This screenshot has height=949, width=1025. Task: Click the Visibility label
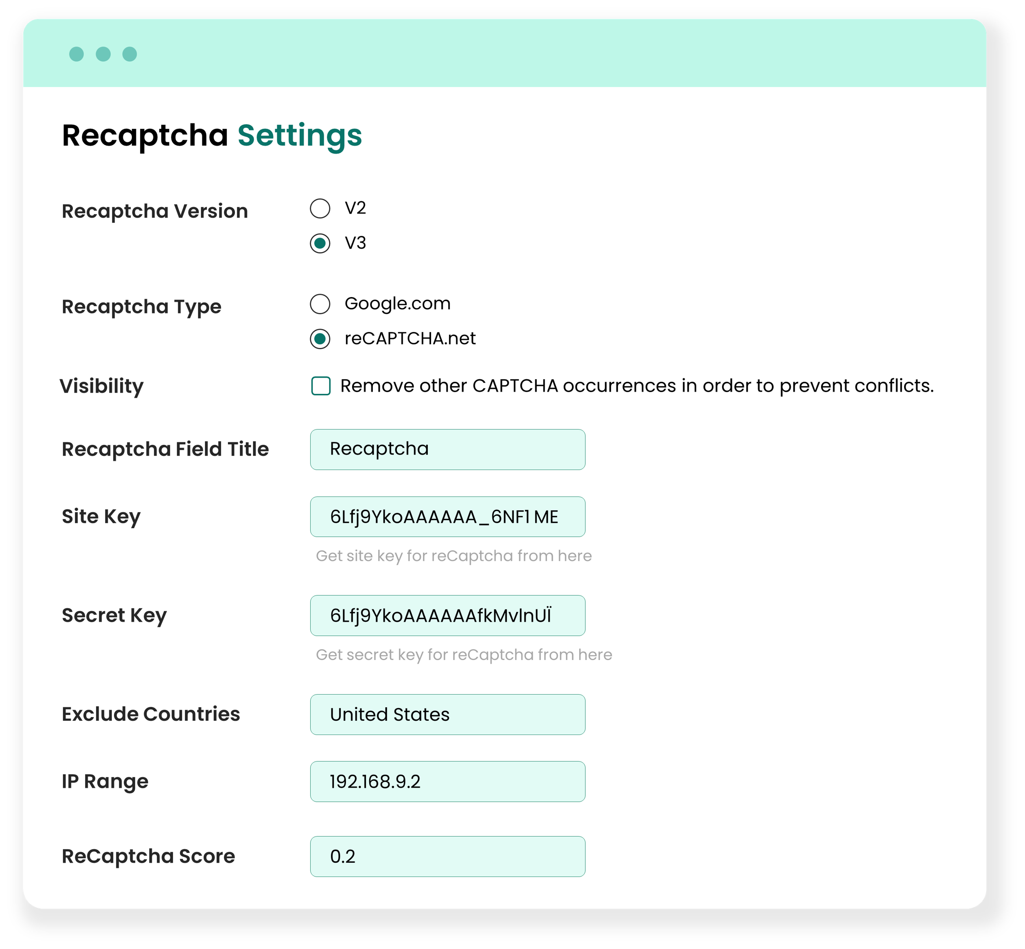[x=102, y=386]
